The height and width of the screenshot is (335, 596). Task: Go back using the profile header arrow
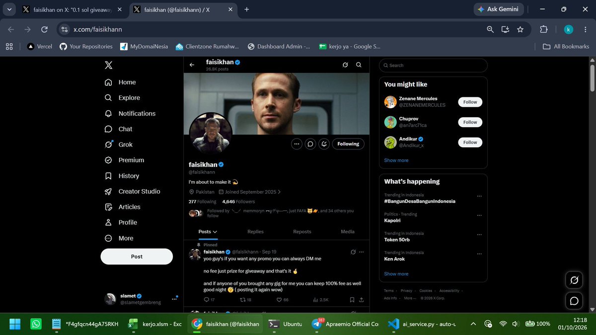192,65
